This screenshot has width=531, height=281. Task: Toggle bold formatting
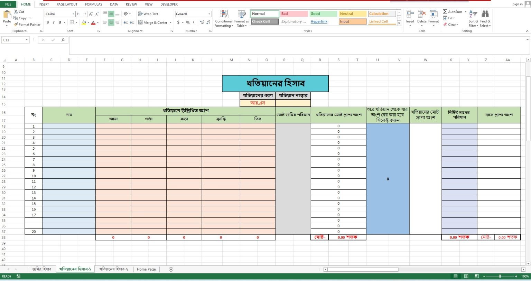pyautogui.click(x=48, y=22)
